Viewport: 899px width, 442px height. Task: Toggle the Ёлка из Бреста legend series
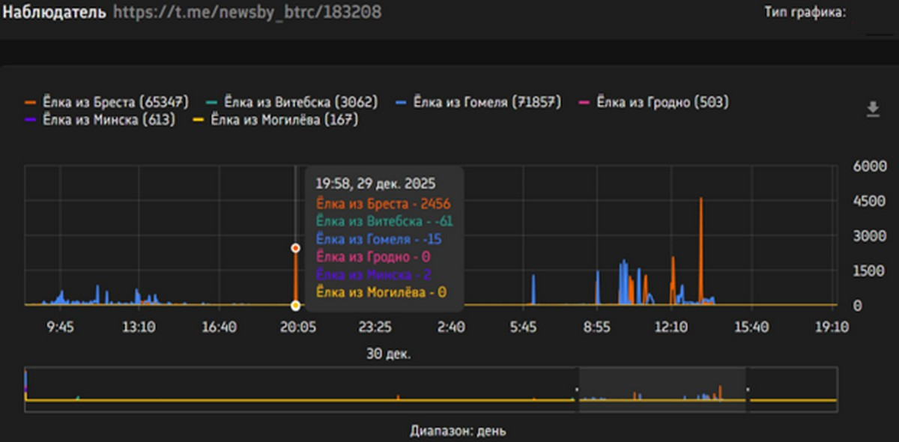coord(106,103)
